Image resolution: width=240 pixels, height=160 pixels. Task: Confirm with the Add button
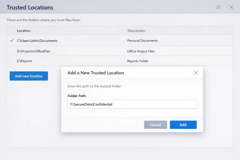(x=183, y=124)
